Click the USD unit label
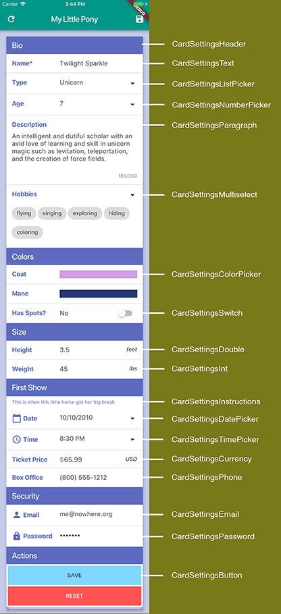Viewport: 281px width, 614px height. pyautogui.click(x=131, y=459)
